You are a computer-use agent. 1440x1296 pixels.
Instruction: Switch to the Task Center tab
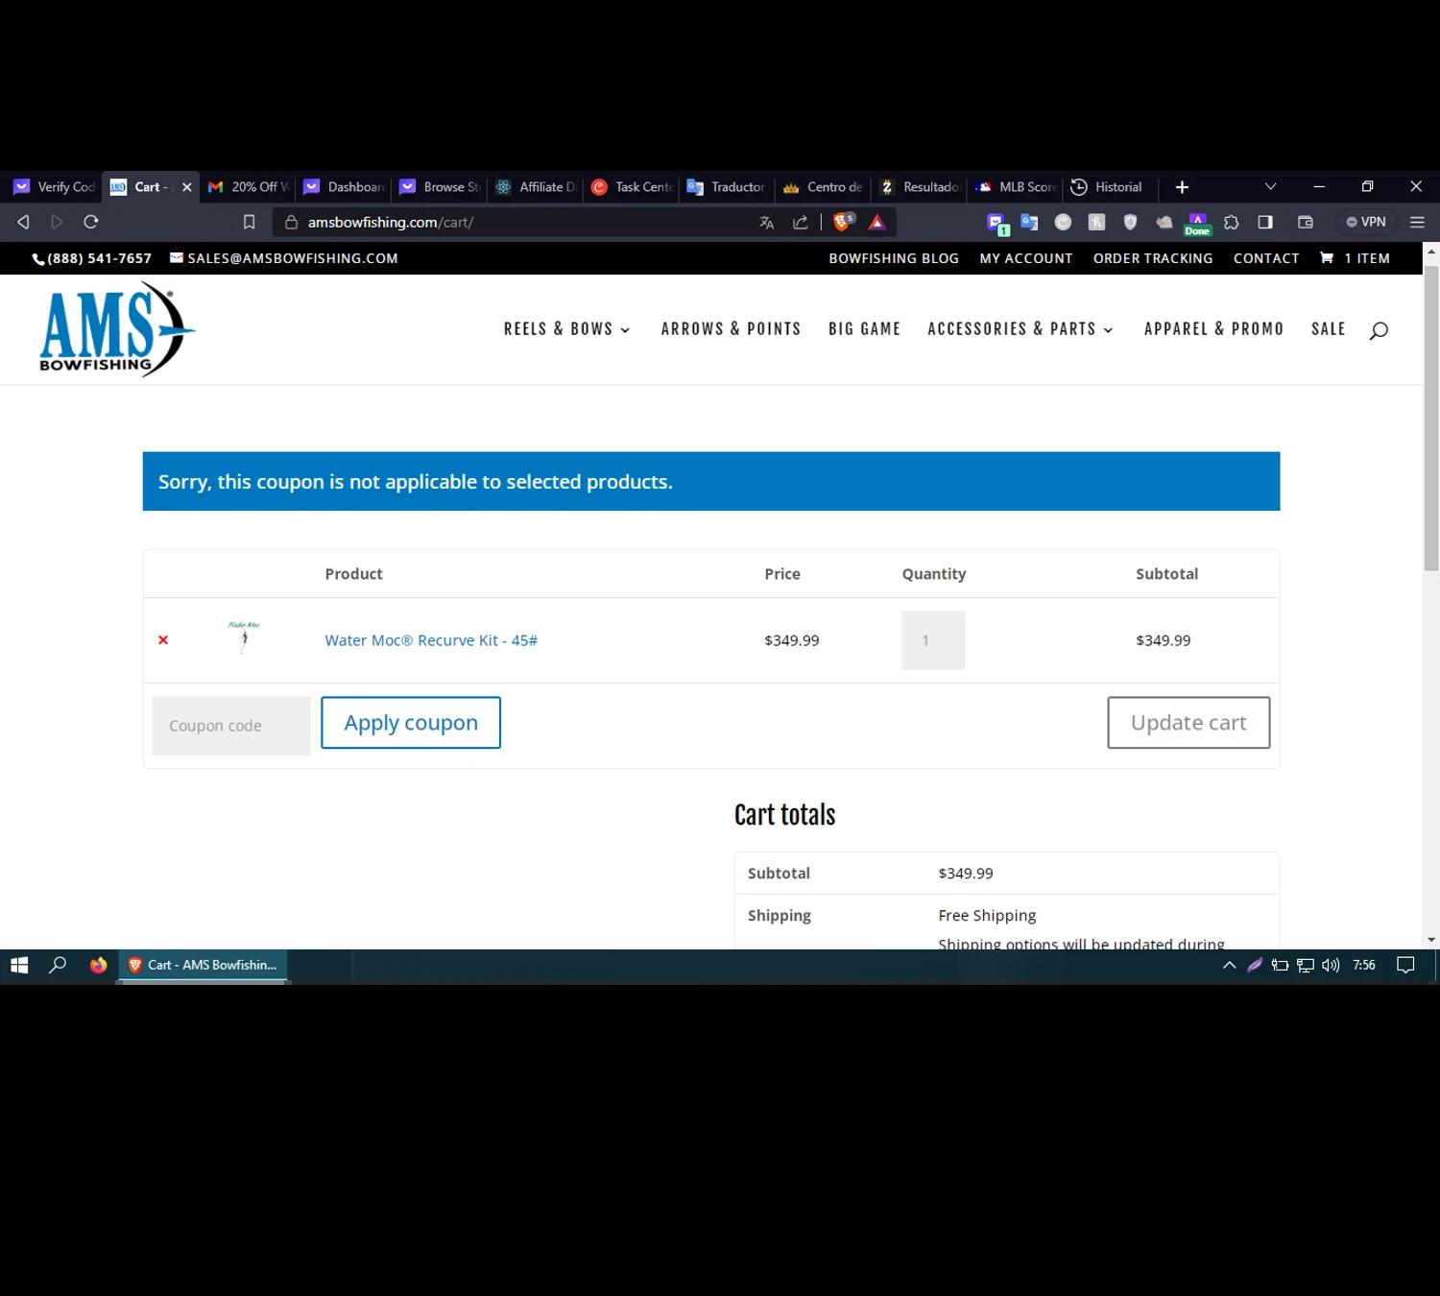(x=632, y=187)
